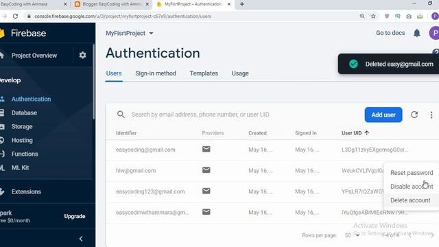This screenshot has height=247, width=439.
Task: Open the MyFisrtProject project dropdown
Action: tap(130, 34)
